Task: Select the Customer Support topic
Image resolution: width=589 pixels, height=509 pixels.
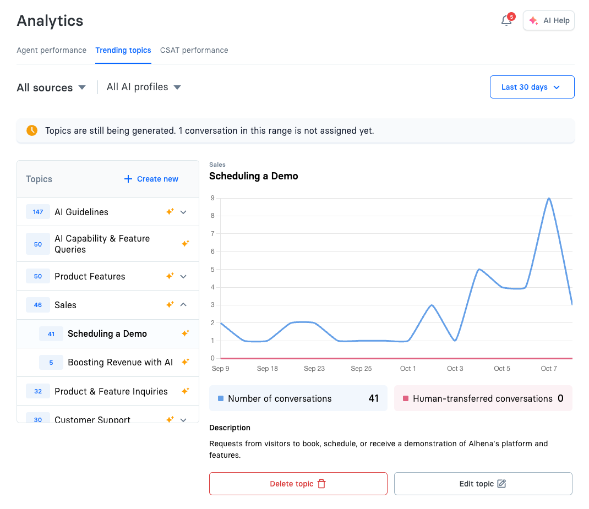Action: (x=108, y=415)
